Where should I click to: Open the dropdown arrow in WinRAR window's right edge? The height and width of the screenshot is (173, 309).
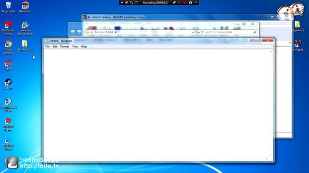(x=290, y=43)
